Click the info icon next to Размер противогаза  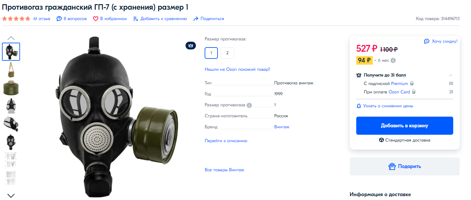point(249,105)
